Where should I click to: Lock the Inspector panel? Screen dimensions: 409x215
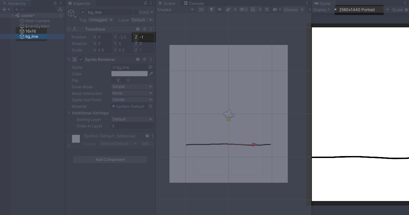[145, 3]
